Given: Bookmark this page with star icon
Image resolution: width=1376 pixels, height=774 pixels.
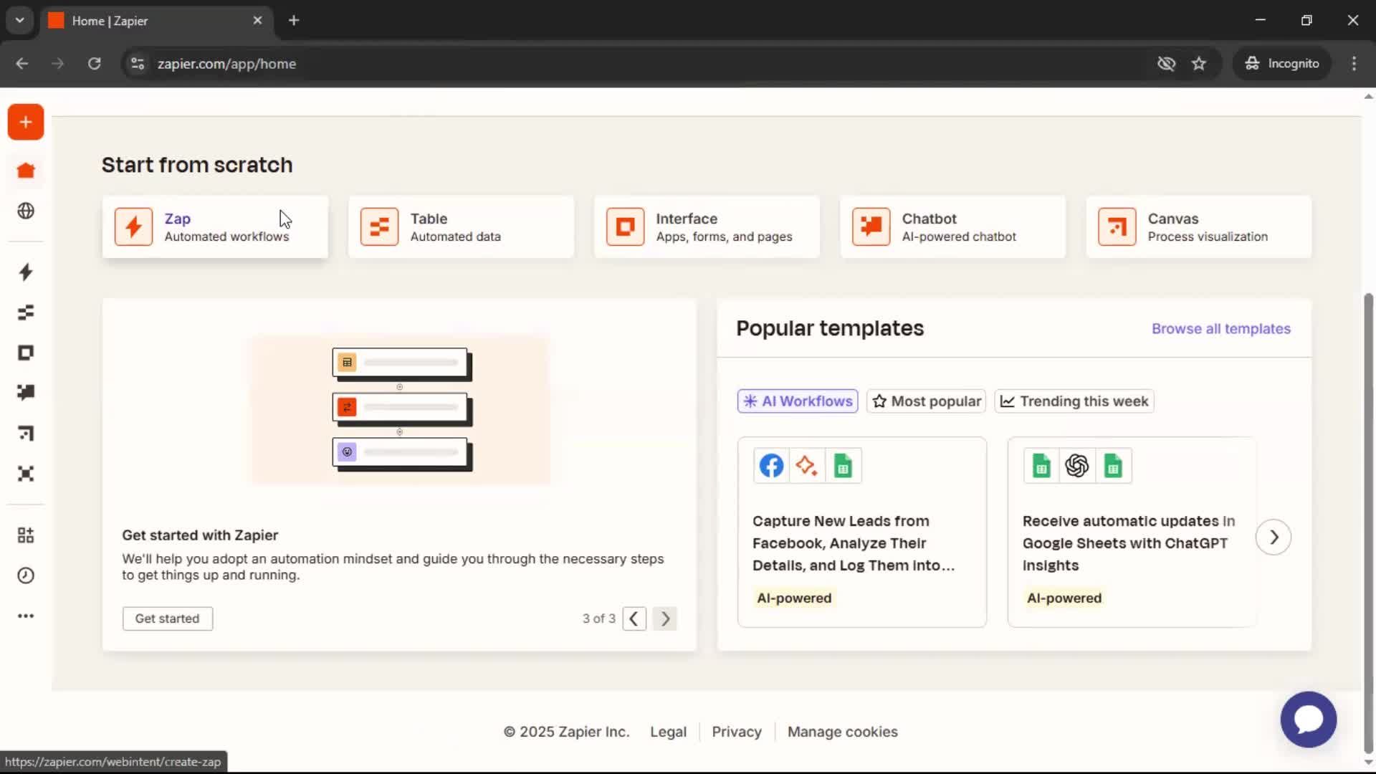Looking at the screenshot, I should [1199, 64].
